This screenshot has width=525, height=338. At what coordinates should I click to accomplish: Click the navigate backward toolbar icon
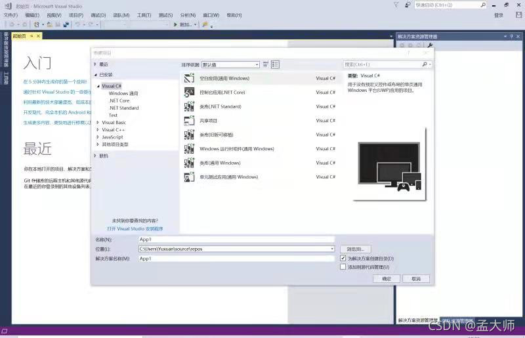[x=12, y=24]
